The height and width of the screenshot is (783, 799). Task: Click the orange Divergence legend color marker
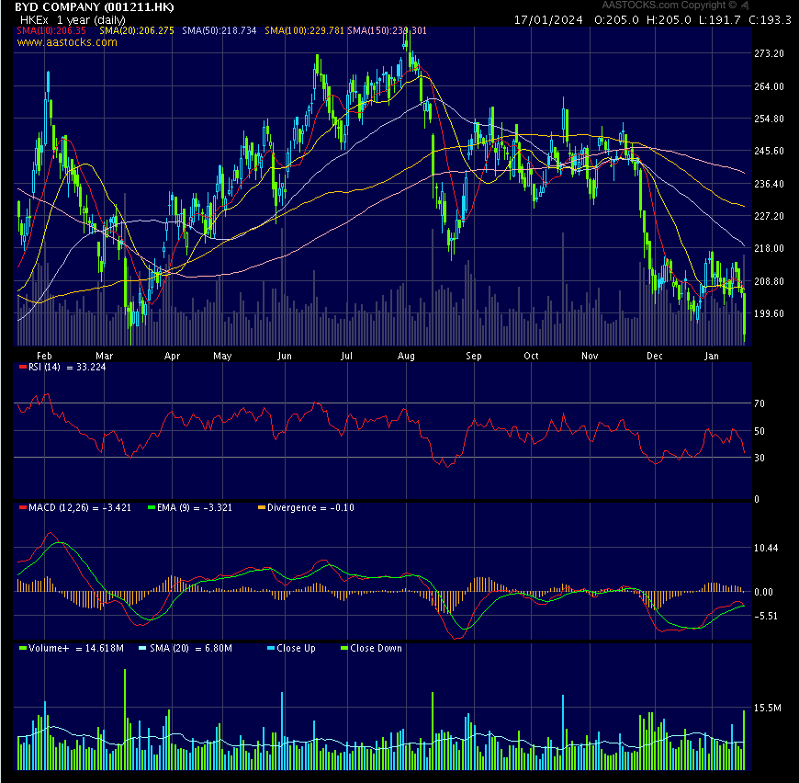click(262, 507)
